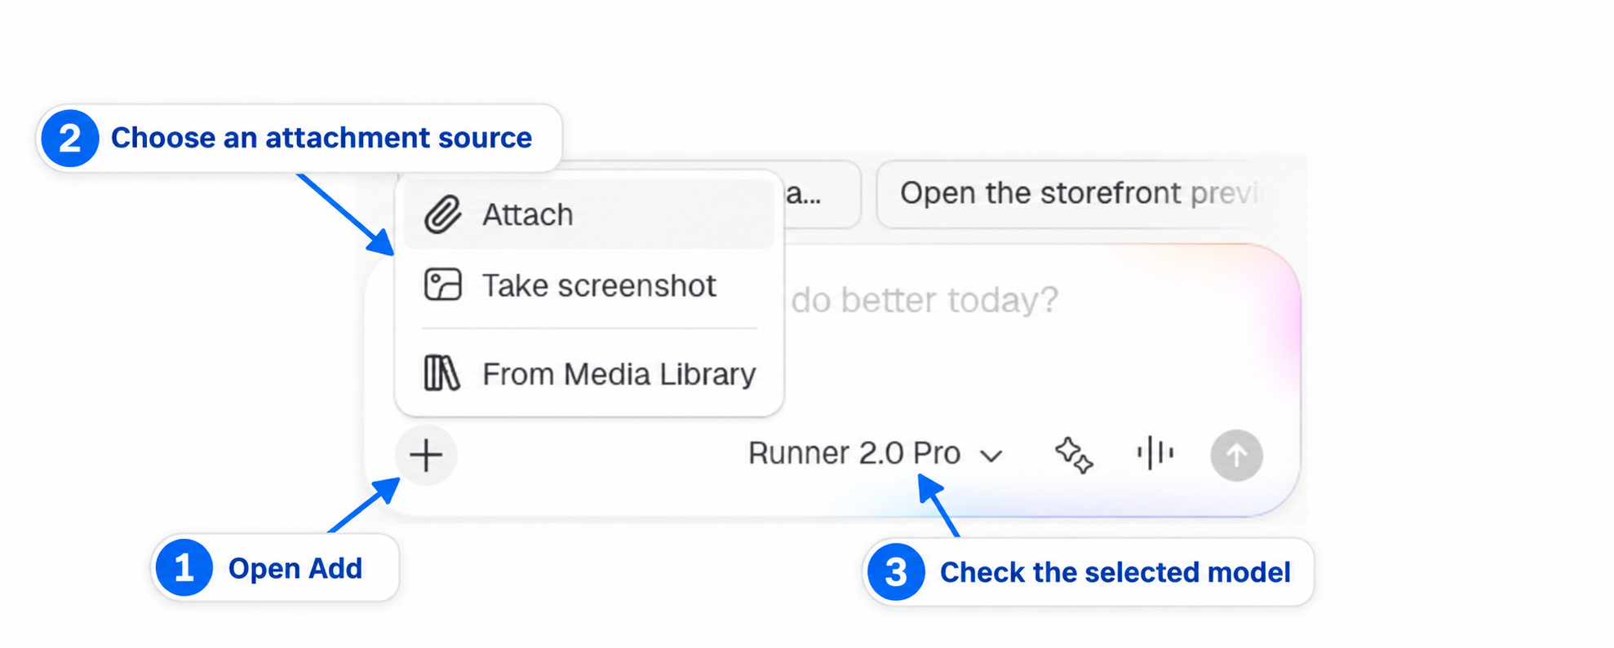This screenshot has height=648, width=1614.
Task: Click the number 1 step badge
Action: (x=184, y=567)
